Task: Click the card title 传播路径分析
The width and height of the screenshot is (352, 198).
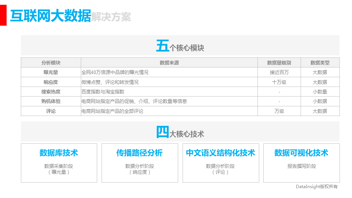Action: 139,153
